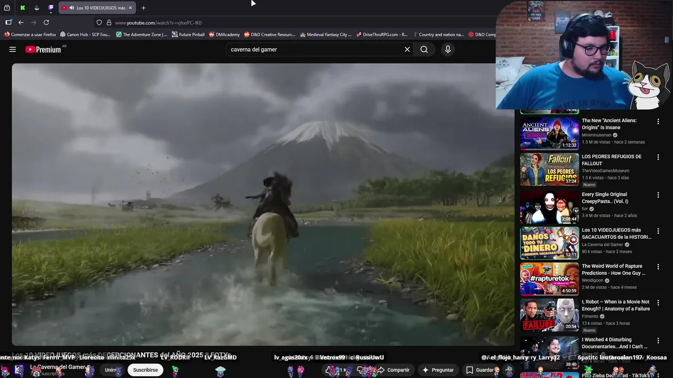The image size is (673, 378).
Task: Open the 'Future Pinball' bookmark
Action: point(188,35)
